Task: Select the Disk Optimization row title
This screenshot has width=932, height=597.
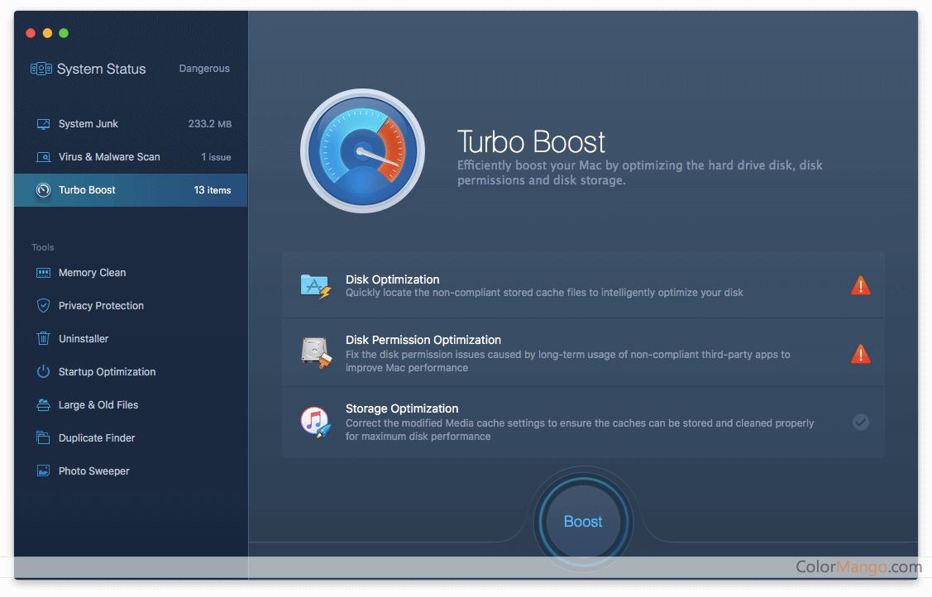Action: point(392,279)
